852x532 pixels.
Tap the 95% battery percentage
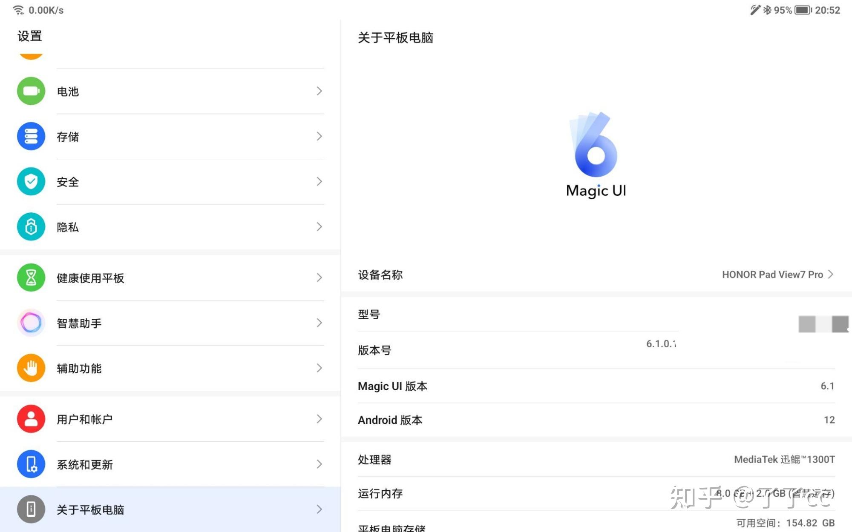[783, 10]
